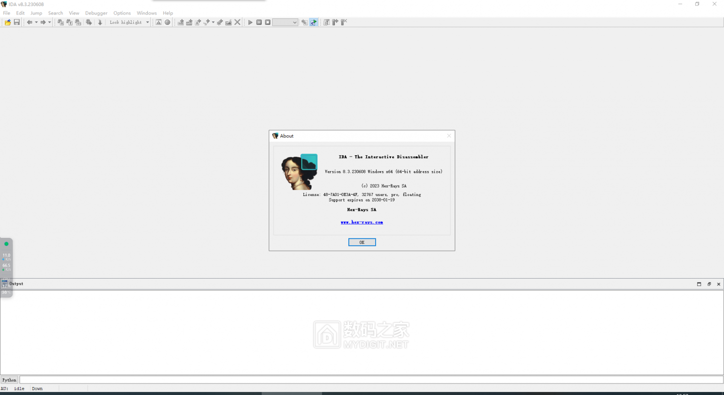Viewport: 724px width, 395px height.
Task: Click the S with plus toolbar icon
Action: pos(207,22)
